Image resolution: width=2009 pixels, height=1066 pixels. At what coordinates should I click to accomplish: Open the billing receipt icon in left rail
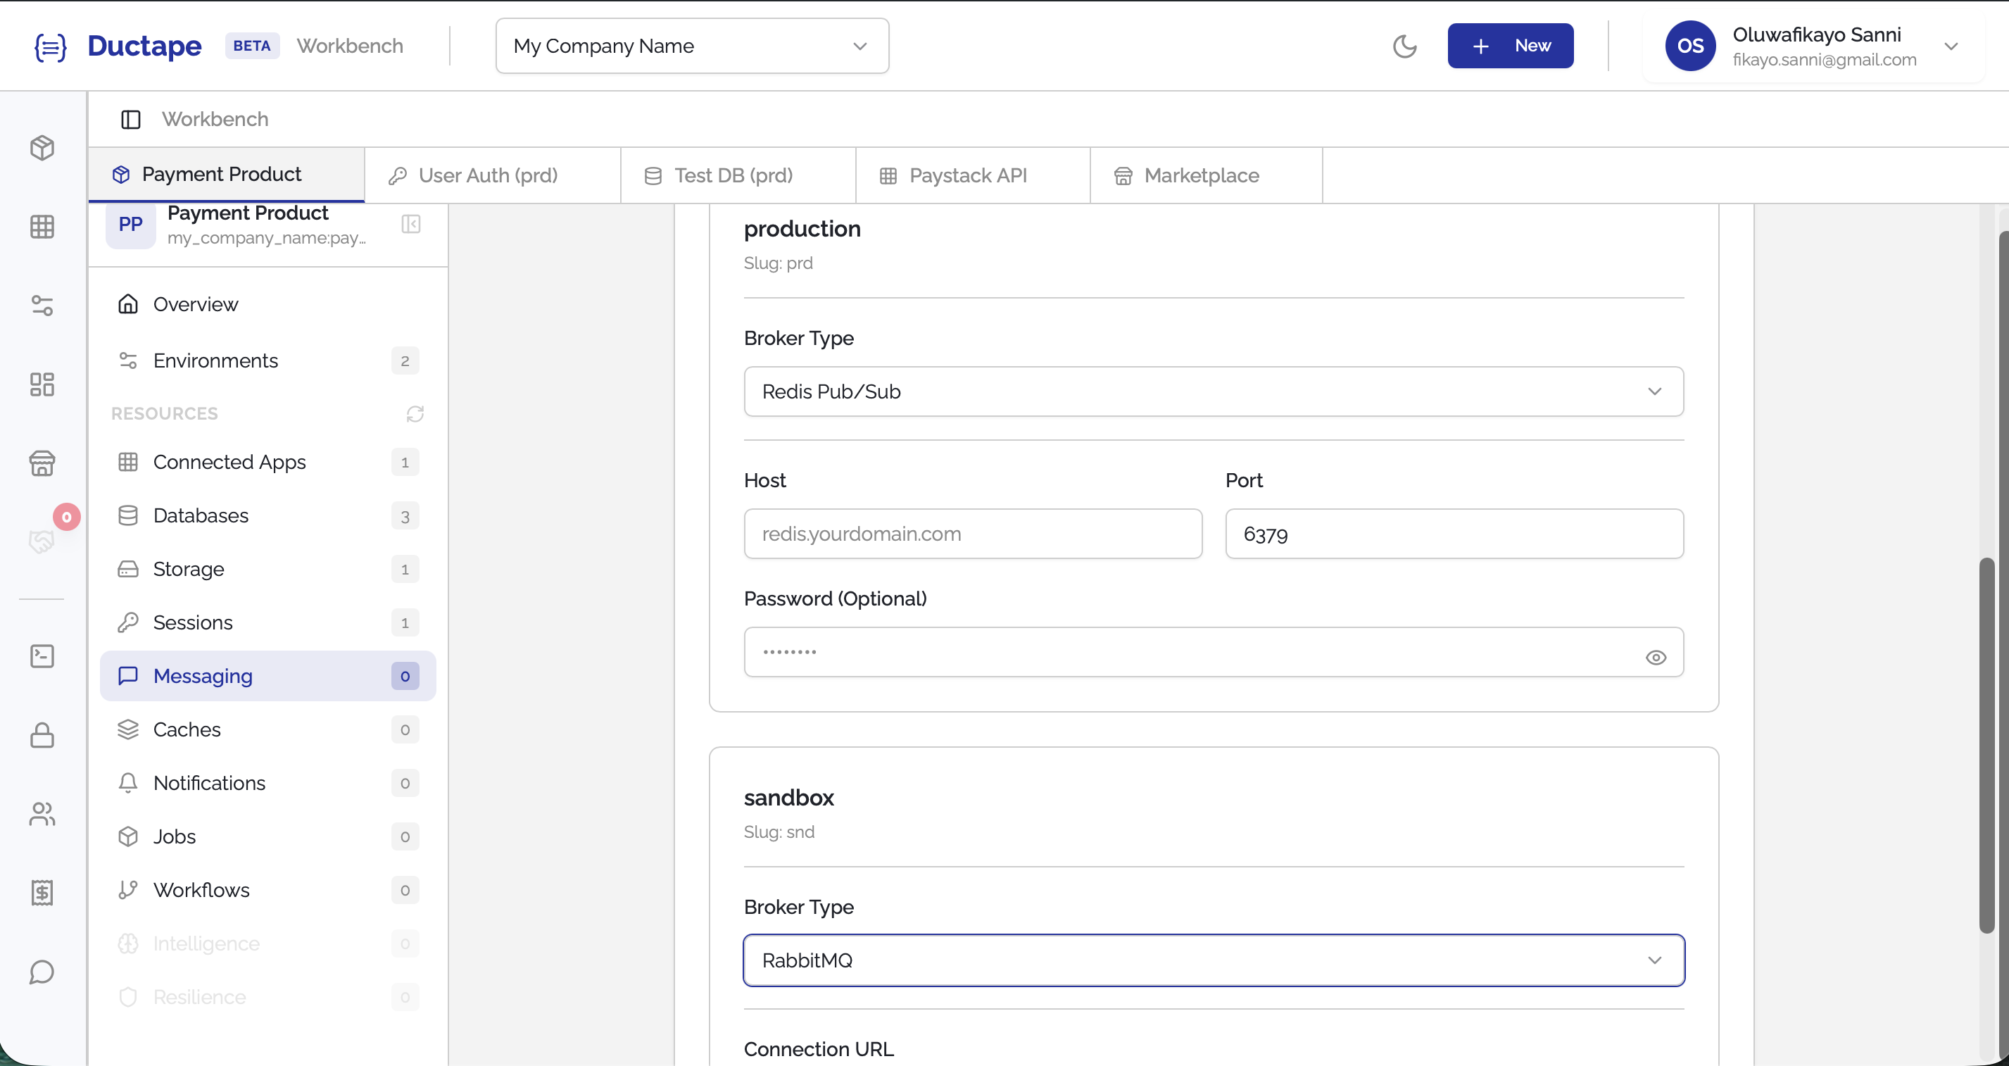42,892
